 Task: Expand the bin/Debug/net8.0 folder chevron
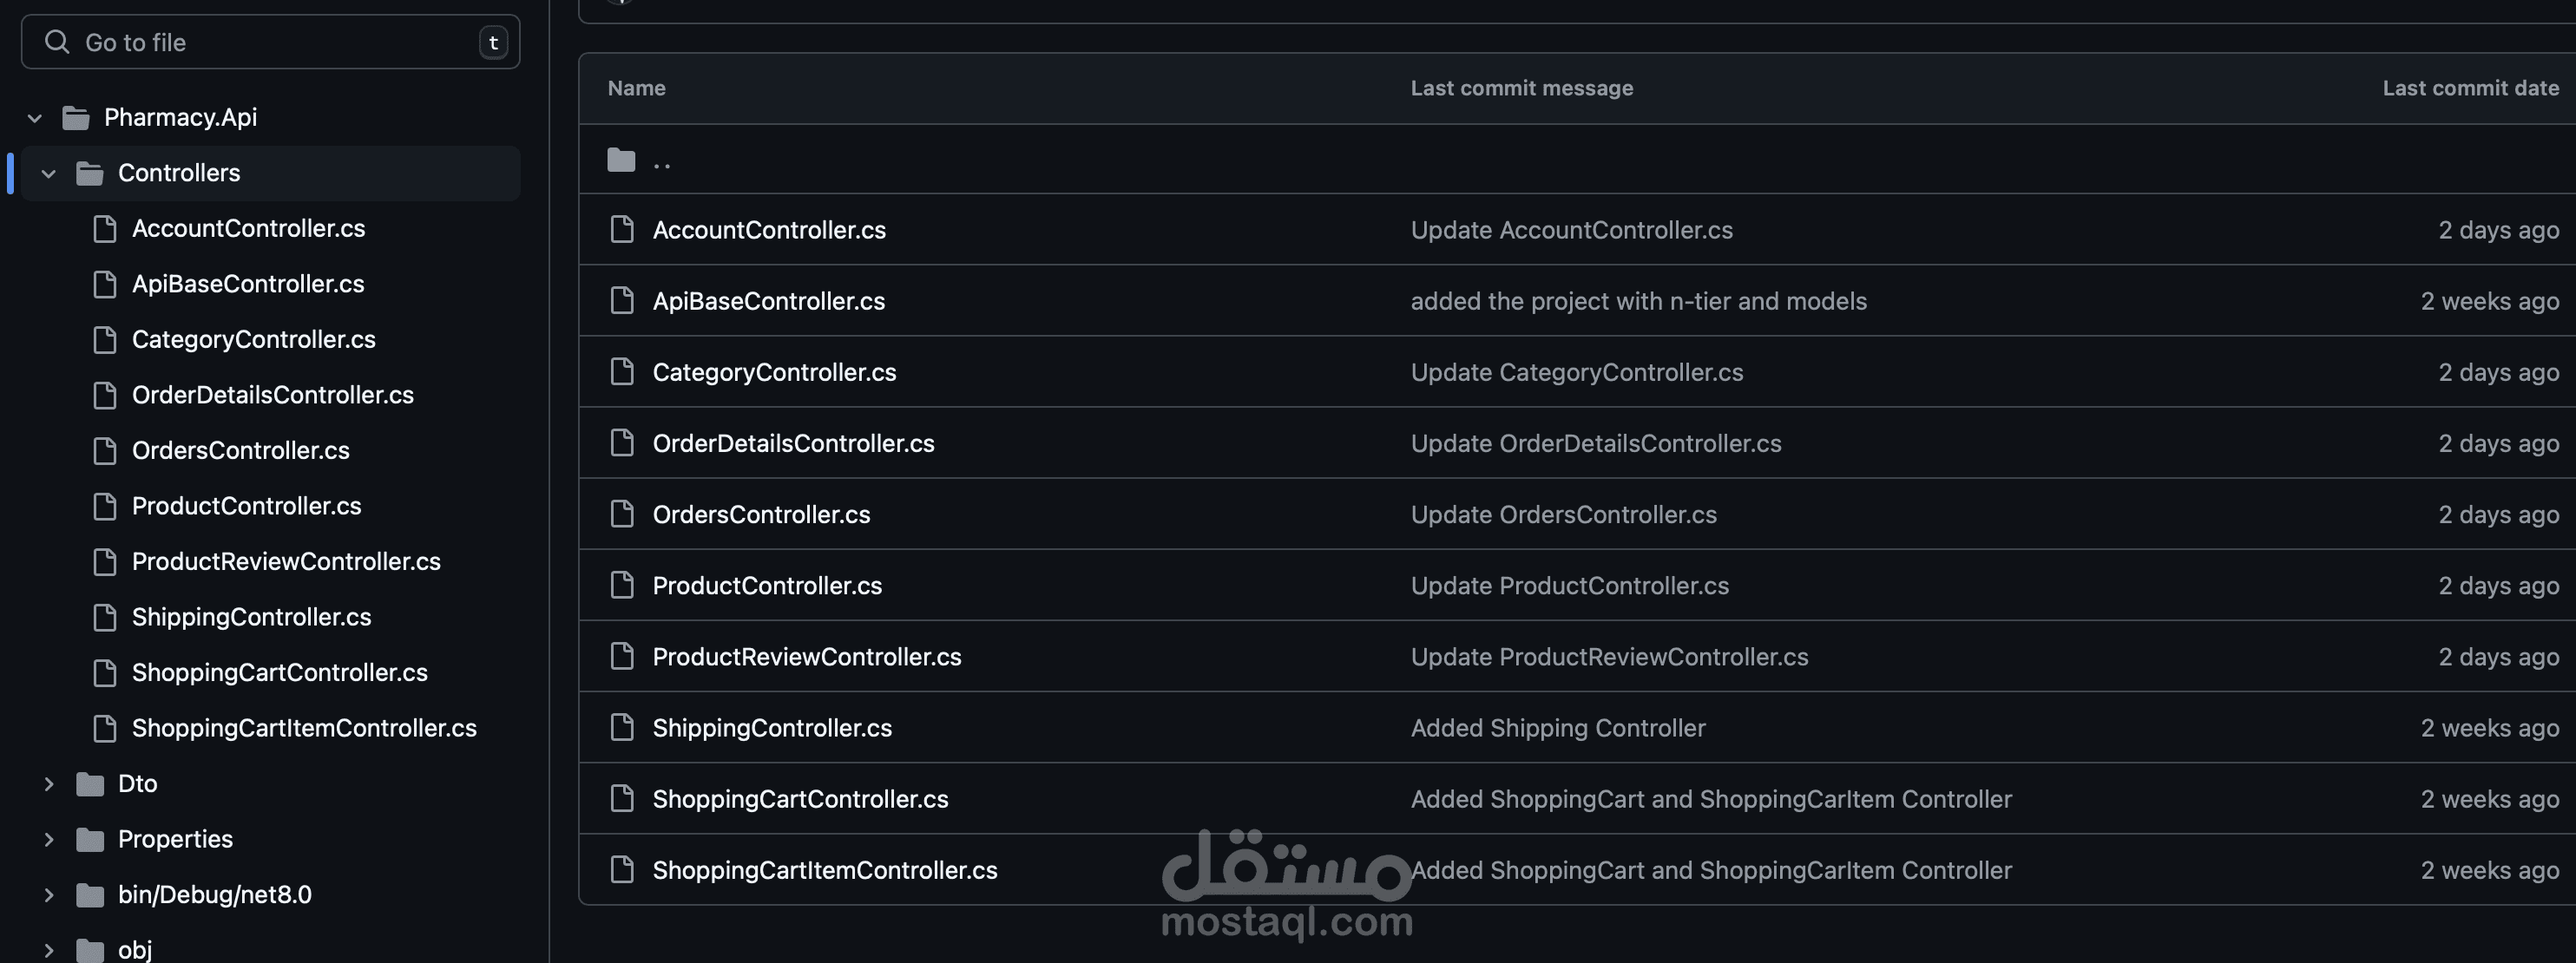pos(48,895)
